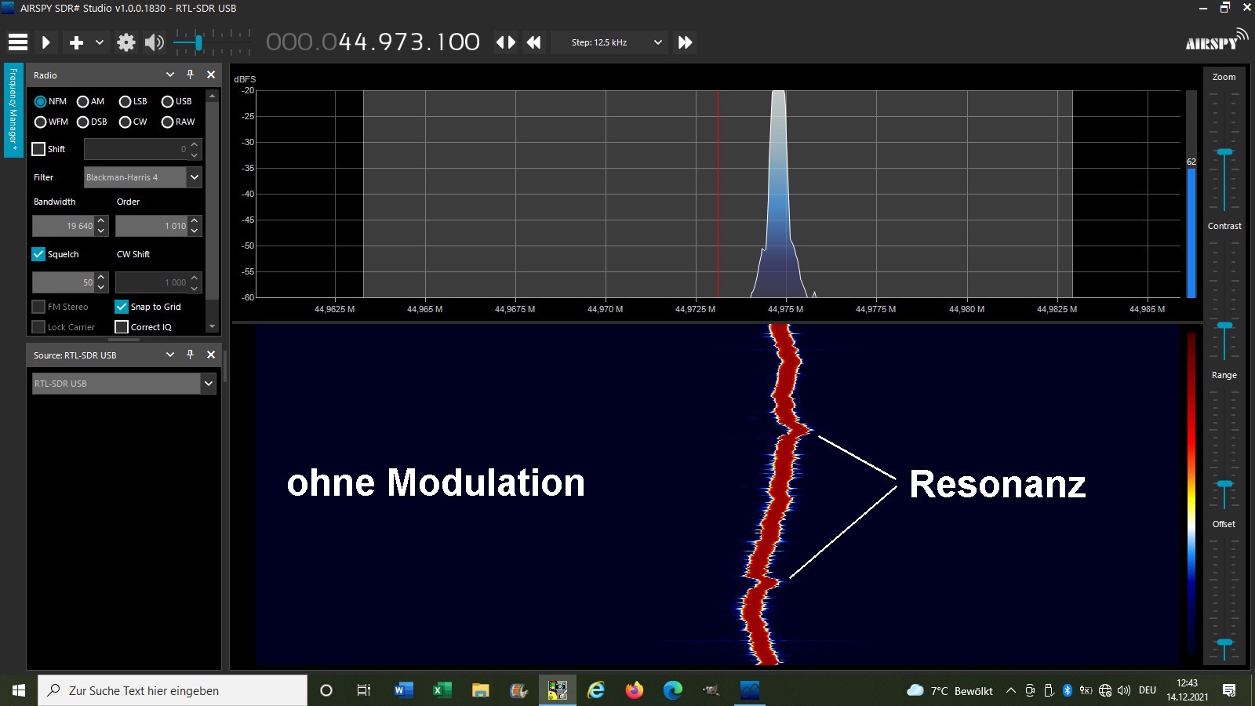Expand the Radio panel chevron menu
This screenshot has width=1255, height=706.
coord(170,75)
